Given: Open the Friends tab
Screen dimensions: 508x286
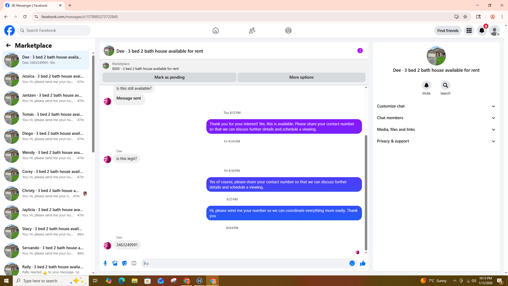Looking at the screenshot, I should click(252, 30).
